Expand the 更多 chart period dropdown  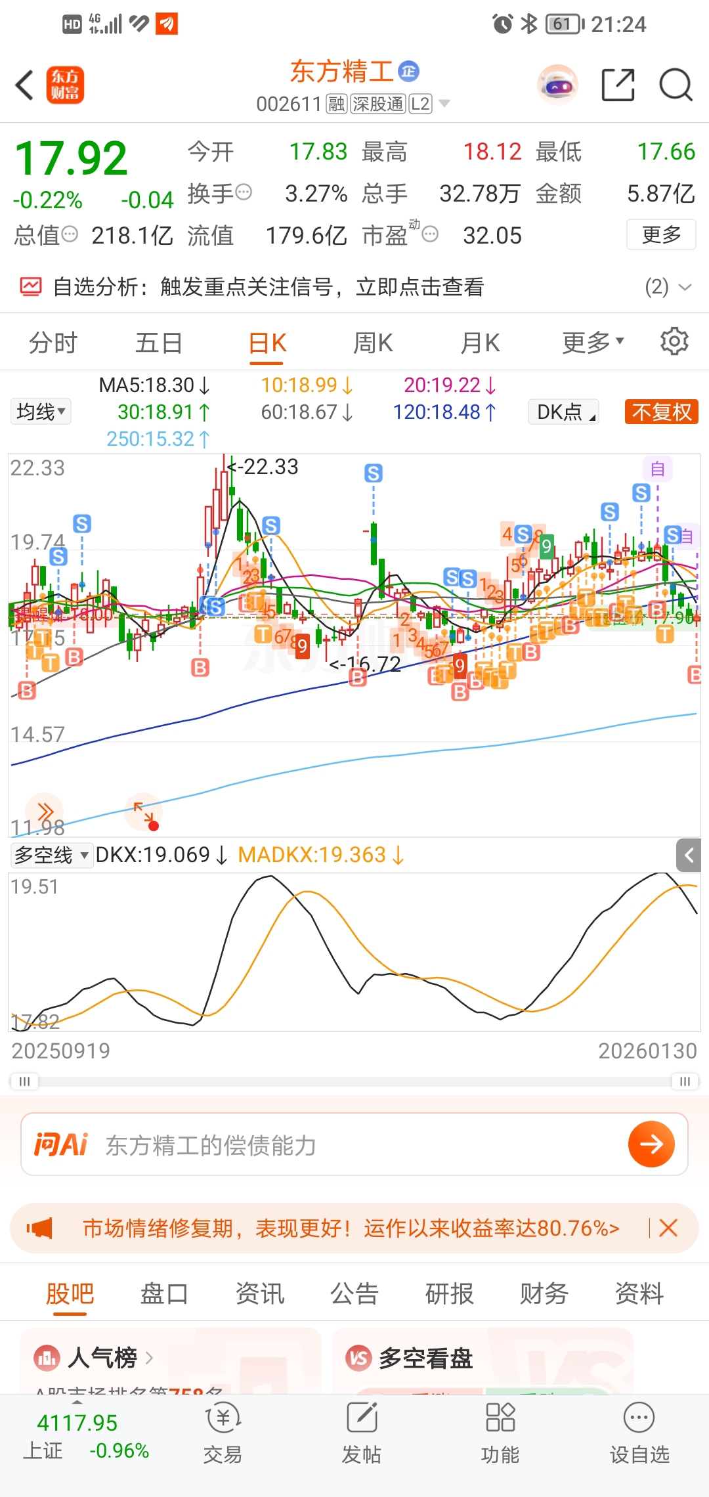593,342
